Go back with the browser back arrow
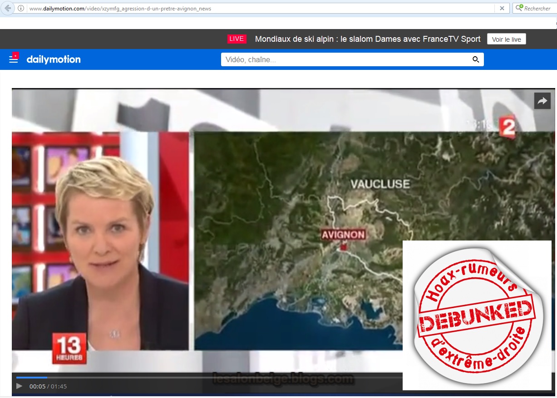 pos(7,8)
